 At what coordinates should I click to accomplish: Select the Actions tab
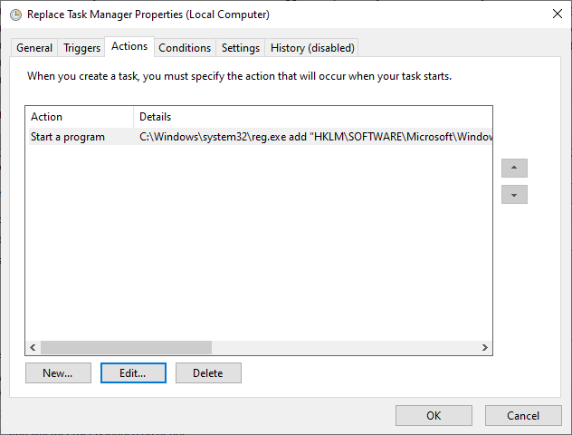[129, 46]
